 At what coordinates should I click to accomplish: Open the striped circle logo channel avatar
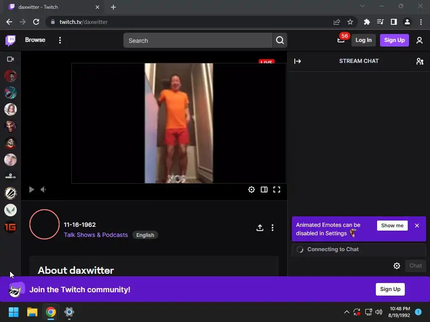[x=10, y=193]
